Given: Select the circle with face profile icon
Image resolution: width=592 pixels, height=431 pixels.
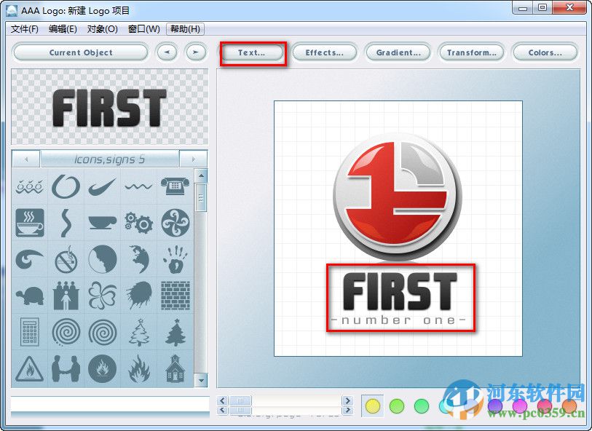Looking at the screenshot, I should 102,259.
